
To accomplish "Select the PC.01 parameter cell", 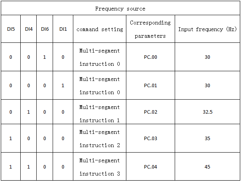I will pyautogui.click(x=150, y=85).
